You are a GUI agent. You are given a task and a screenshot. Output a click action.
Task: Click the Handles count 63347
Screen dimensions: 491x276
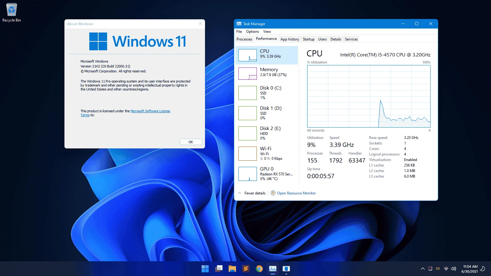[x=357, y=160]
